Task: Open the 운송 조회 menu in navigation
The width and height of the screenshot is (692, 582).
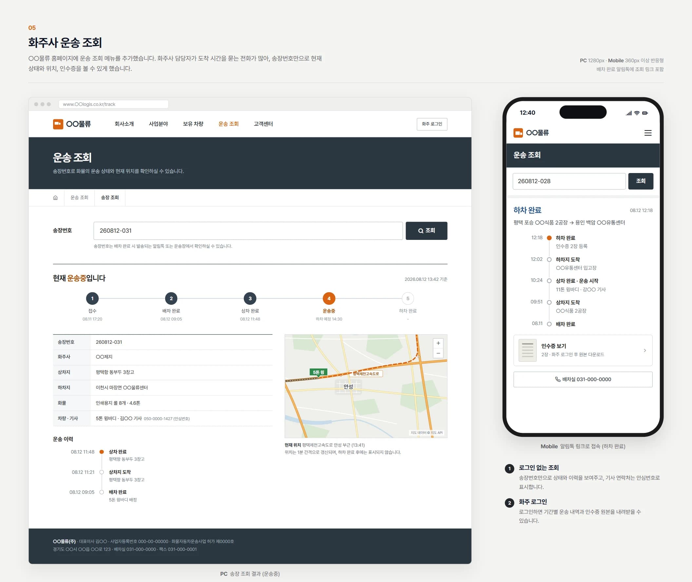Action: (x=228, y=124)
